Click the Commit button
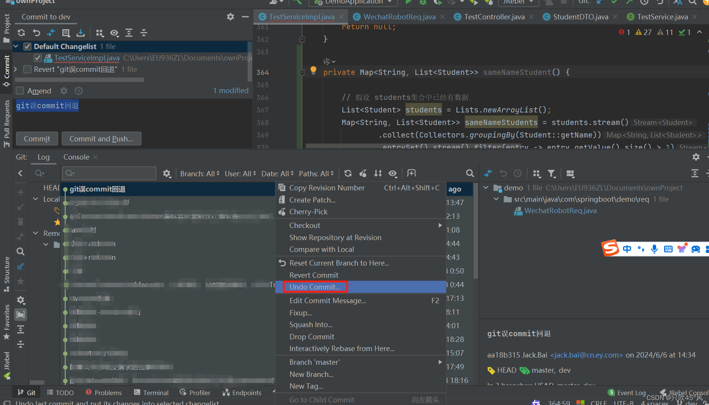This screenshot has width=709, height=405. coord(37,139)
